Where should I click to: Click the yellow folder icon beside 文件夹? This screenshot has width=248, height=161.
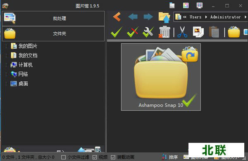[x=10, y=33]
